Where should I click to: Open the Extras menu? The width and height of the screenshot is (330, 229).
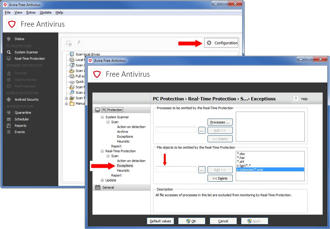tap(31, 12)
